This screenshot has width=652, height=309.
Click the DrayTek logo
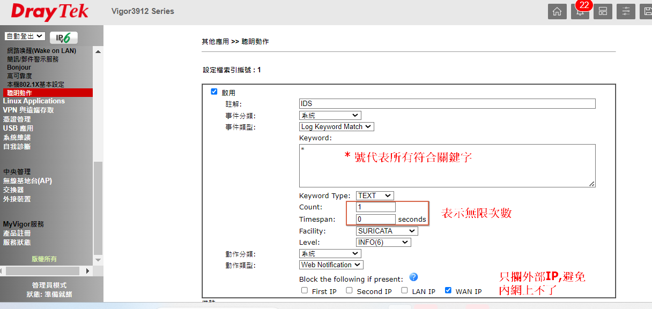pos(51,12)
